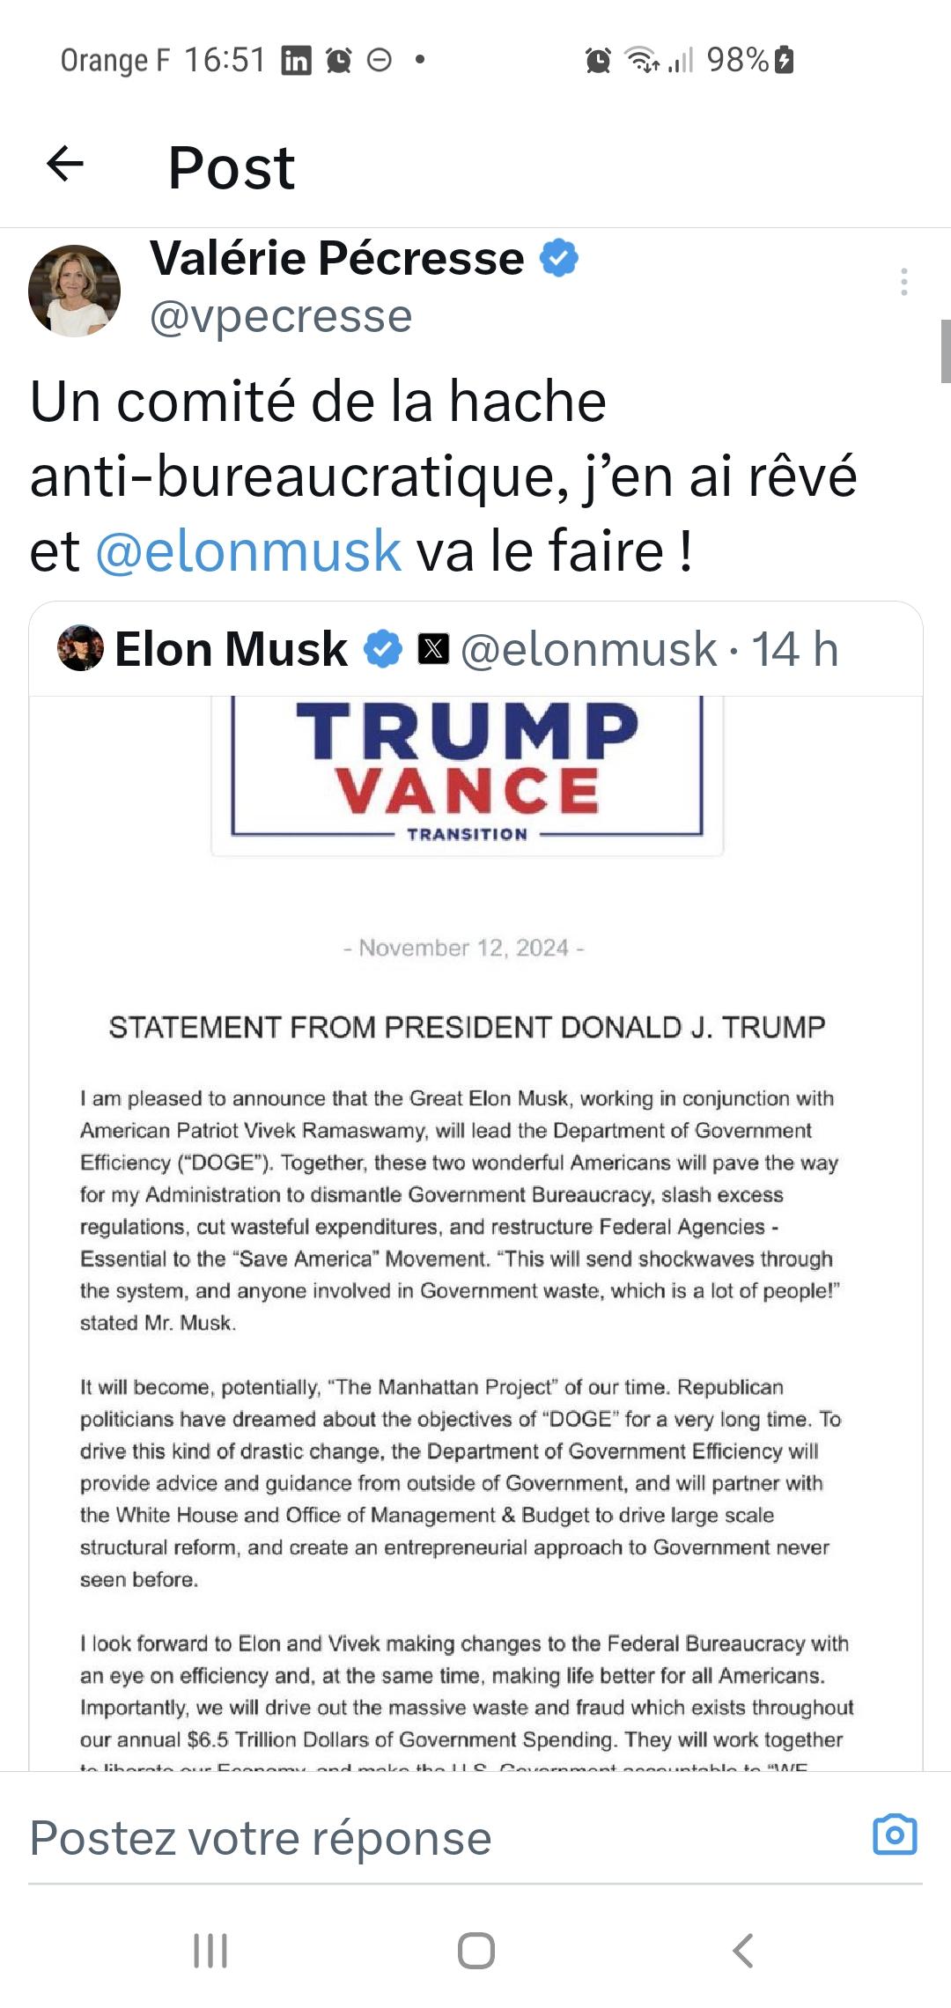The image size is (951, 2008).
Task: Tap the back arrow beside Post
Action: point(65,164)
